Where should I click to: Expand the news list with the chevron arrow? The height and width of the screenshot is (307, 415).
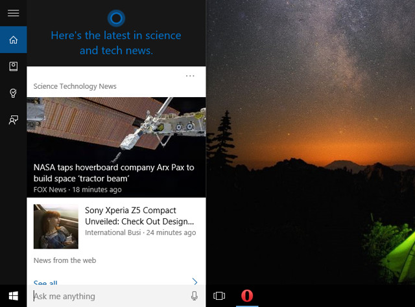(195, 281)
